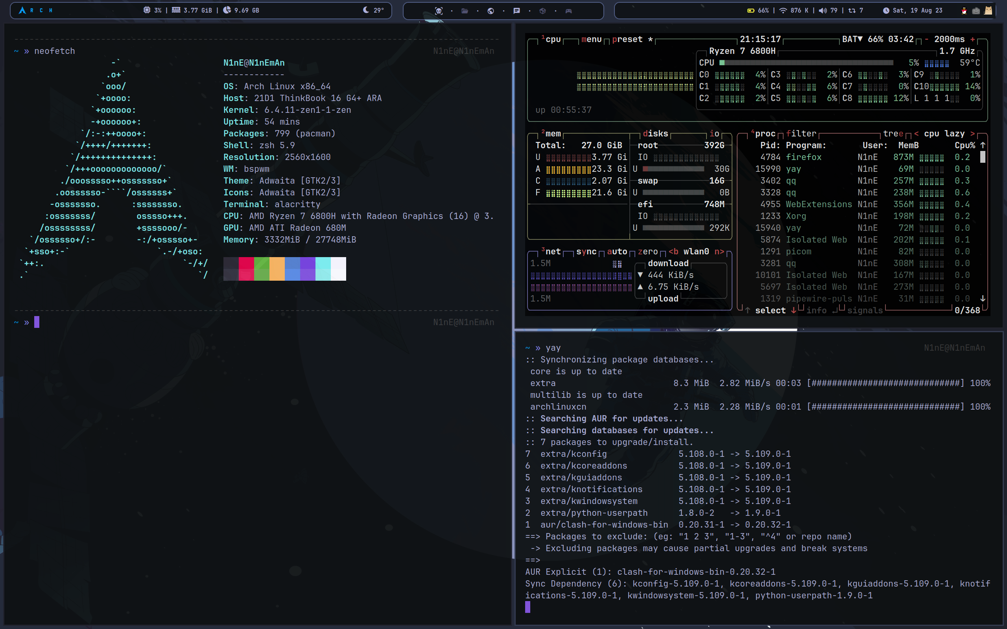Image resolution: width=1007 pixels, height=629 pixels.
Task: Select previous sort column left of cpu lazy
Action: [916, 134]
